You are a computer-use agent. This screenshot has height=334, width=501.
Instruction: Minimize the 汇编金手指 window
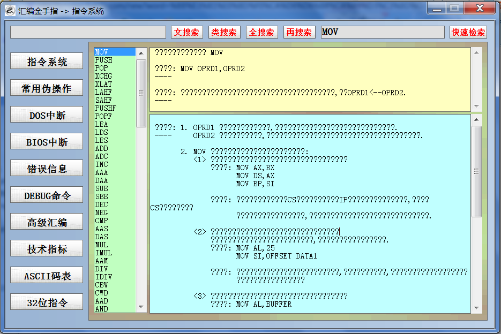[x=437, y=9]
